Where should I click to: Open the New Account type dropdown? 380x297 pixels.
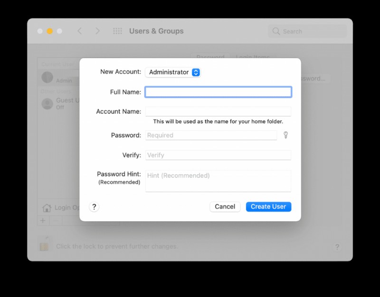coord(173,72)
